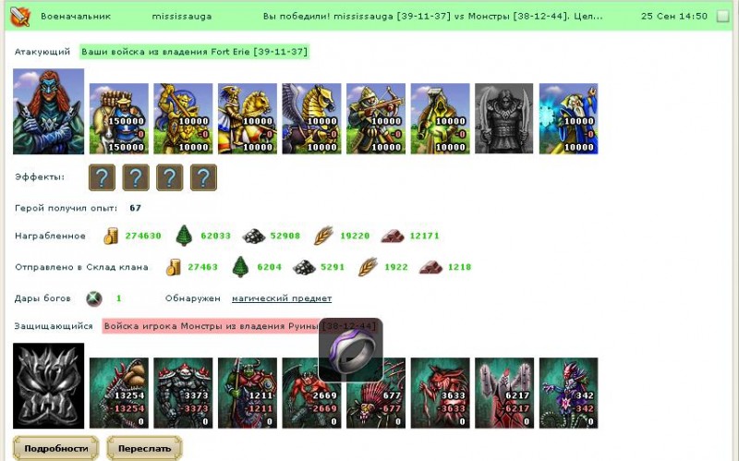Click the iron ingot icon with 12171
This screenshot has height=461, width=739.
[392, 236]
